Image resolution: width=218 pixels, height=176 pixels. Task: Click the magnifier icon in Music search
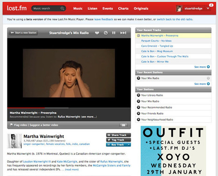coord(62,8)
